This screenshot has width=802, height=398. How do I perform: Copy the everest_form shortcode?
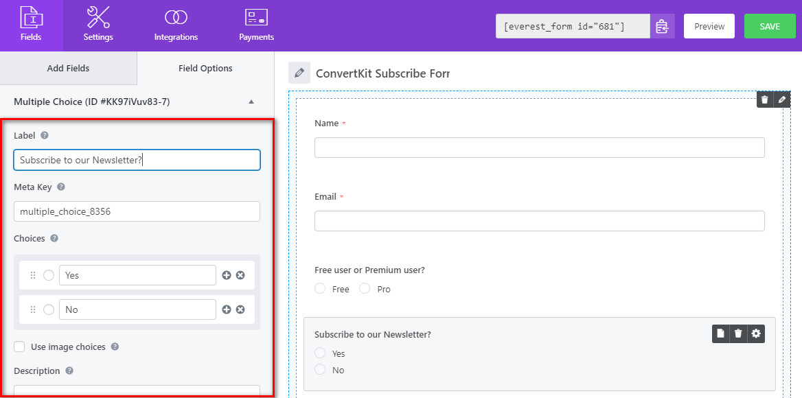[x=662, y=26]
